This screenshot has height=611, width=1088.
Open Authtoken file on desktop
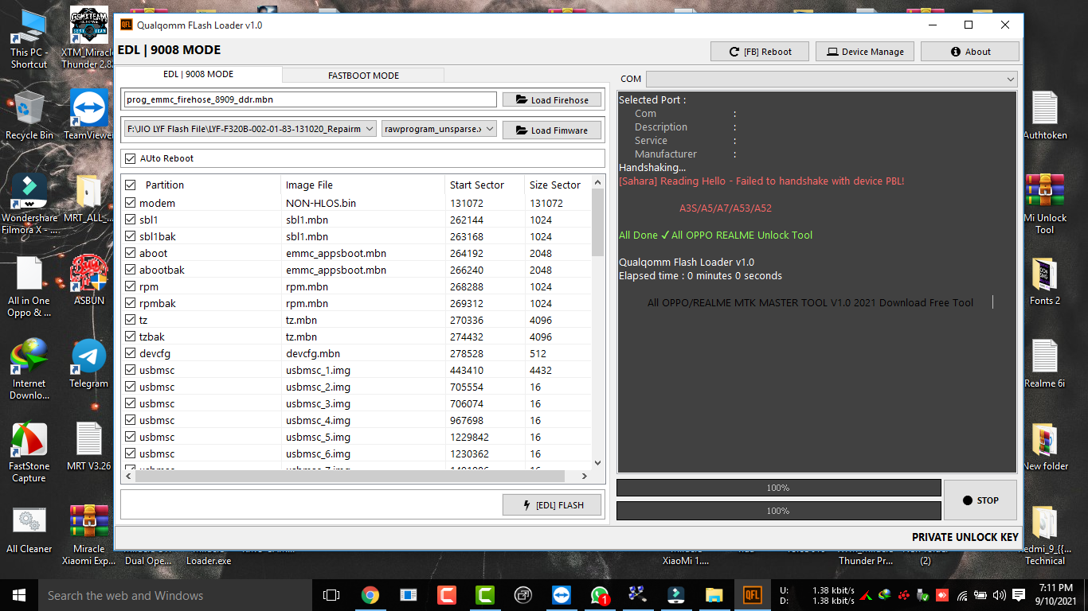(x=1044, y=115)
